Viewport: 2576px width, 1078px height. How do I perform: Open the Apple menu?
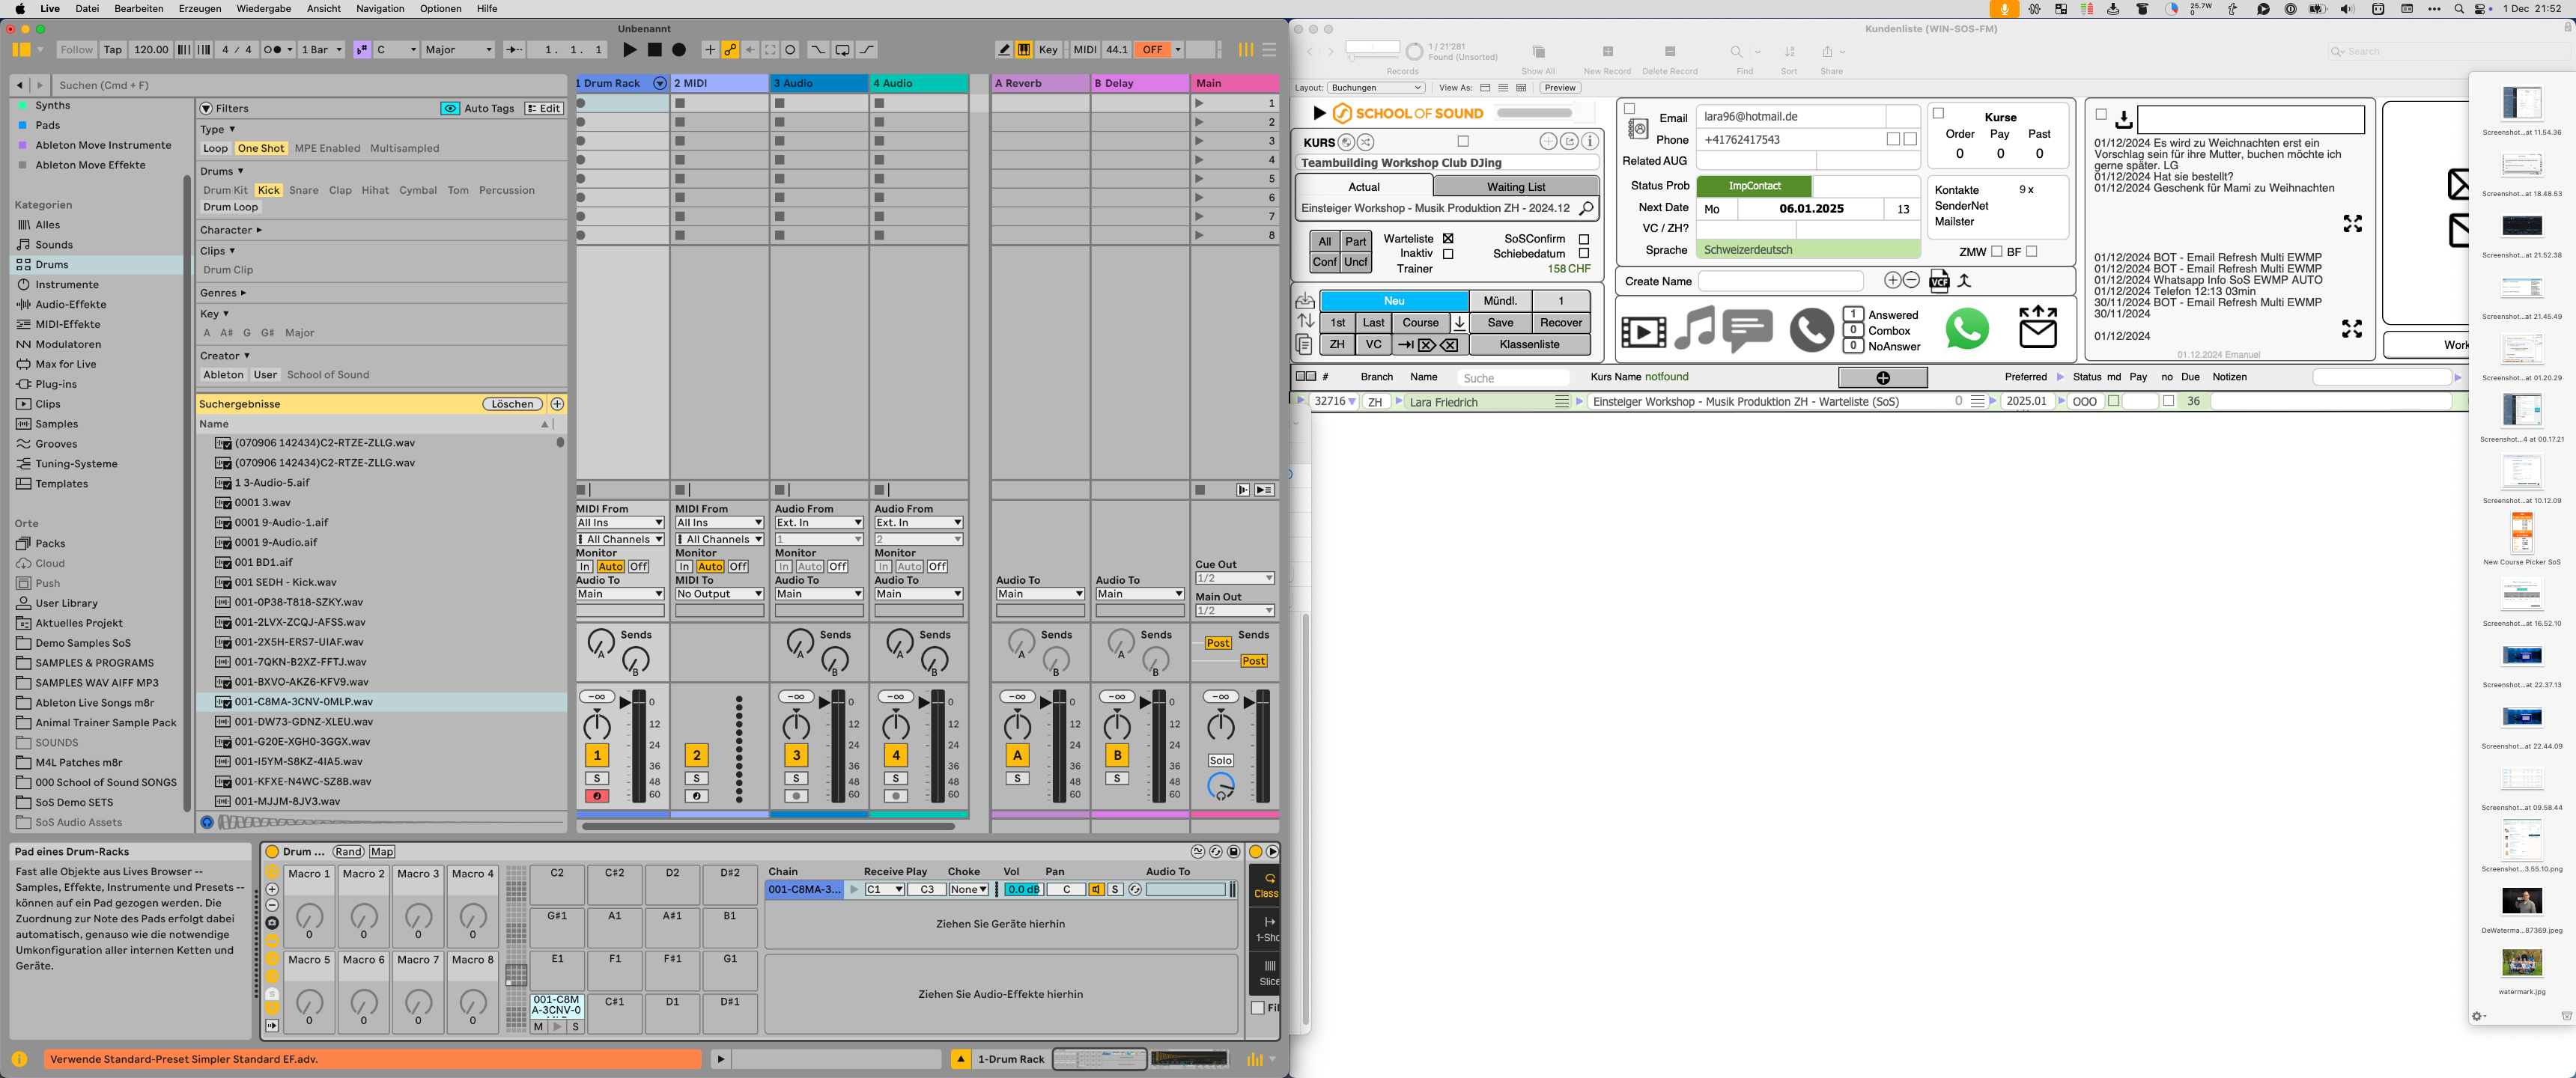coord(19,8)
